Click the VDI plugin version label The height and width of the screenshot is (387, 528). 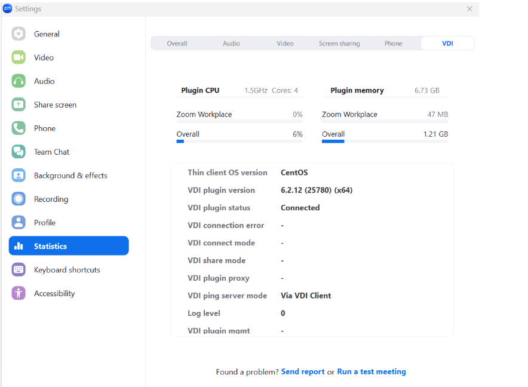(x=221, y=190)
